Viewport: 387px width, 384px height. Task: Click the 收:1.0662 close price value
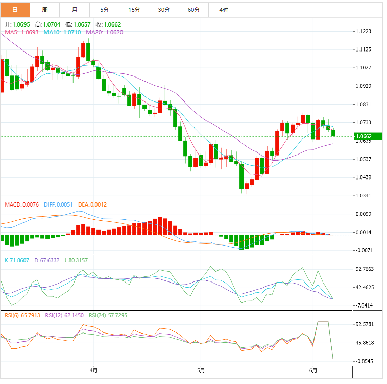click(108, 24)
